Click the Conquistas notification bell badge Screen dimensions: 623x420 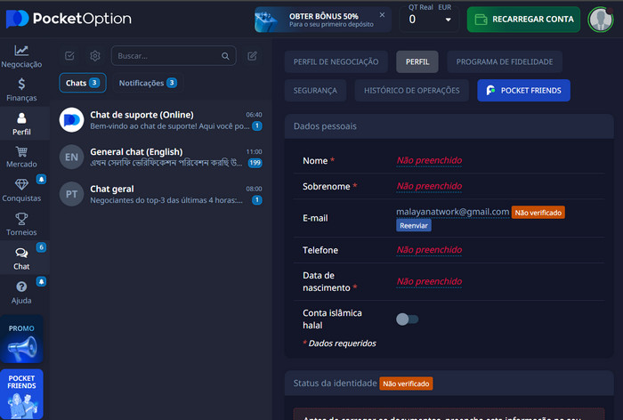[x=41, y=179]
